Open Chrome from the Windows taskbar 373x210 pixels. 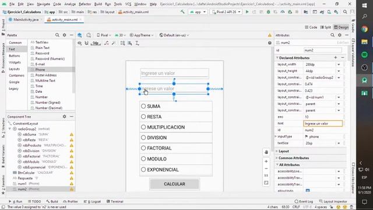pyautogui.click(x=364, y=29)
